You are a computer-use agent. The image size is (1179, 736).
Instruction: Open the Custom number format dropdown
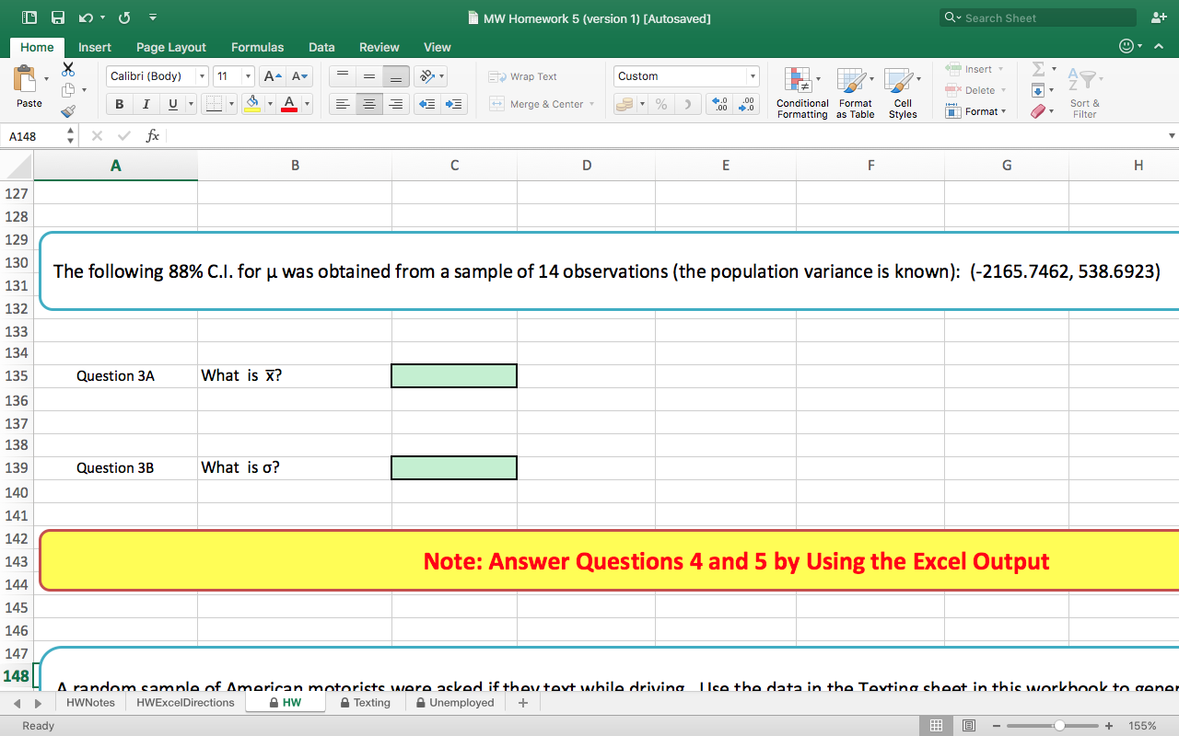752,75
